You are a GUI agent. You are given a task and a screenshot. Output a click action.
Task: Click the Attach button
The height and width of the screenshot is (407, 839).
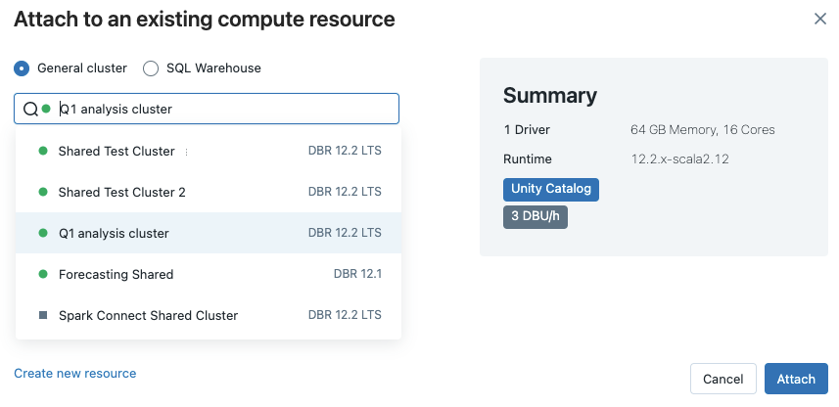(796, 380)
